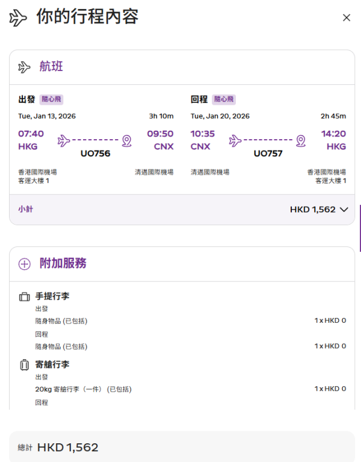Click 出發 label in the flight card
This screenshot has width=361, height=462.
point(26,99)
